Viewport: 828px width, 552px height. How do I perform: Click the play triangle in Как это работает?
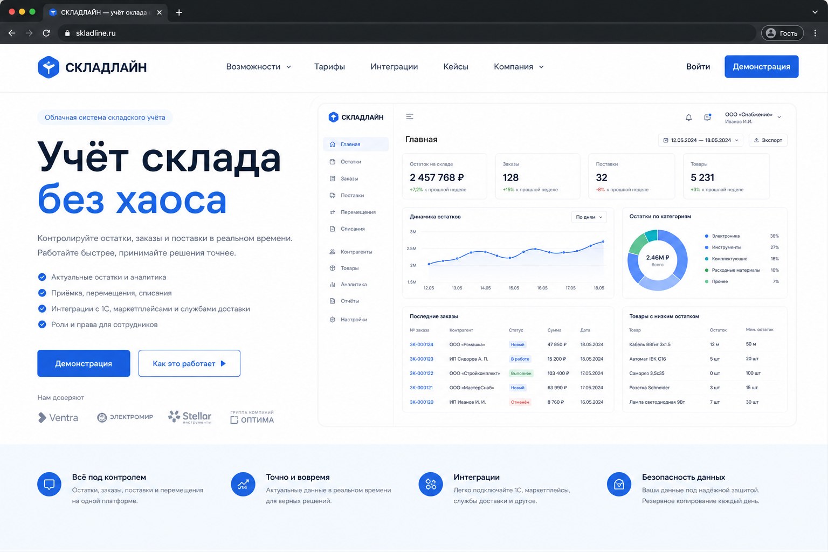(x=223, y=363)
